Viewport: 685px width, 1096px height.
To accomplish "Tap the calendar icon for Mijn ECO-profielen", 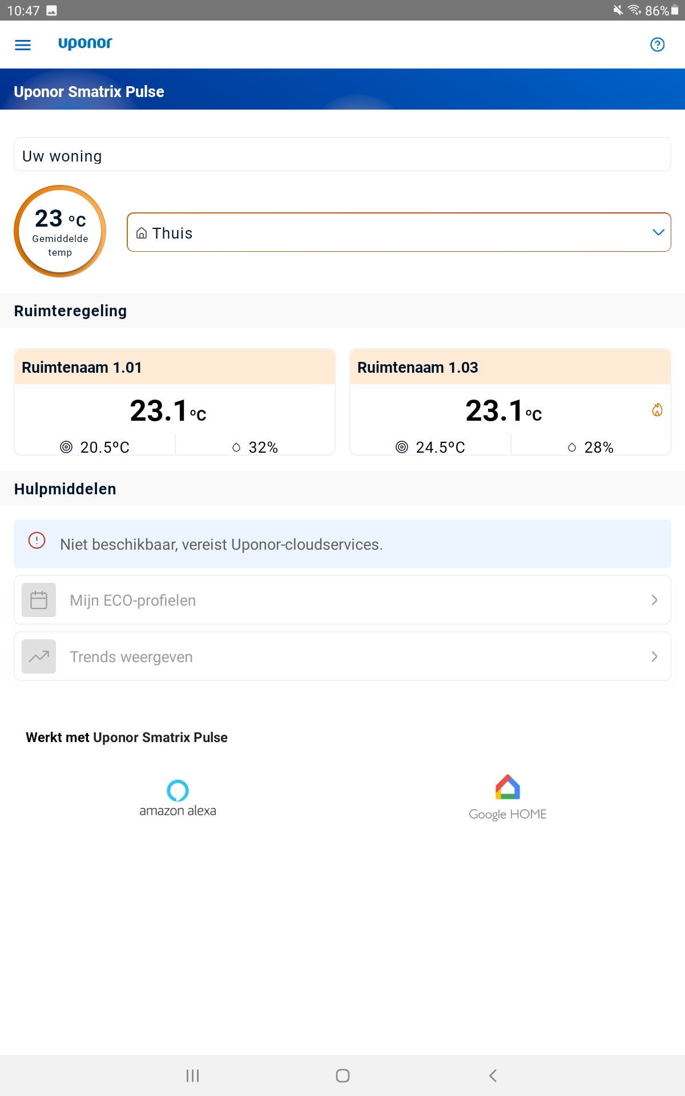I will [39, 600].
